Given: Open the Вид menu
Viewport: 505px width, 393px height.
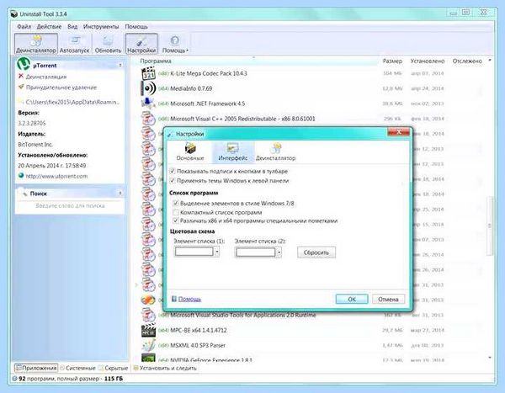Looking at the screenshot, I should tap(72, 26).
